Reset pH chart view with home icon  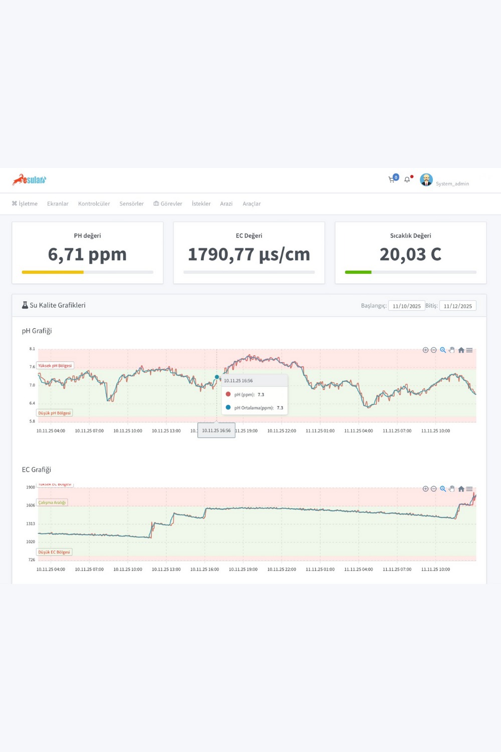[x=460, y=350]
